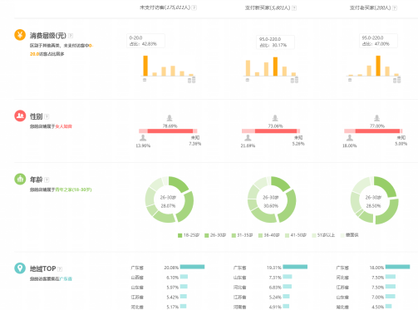418x310 pixels.
Task: Click the 36-40岁 legend color swatch
Action: pyautogui.click(x=260, y=235)
